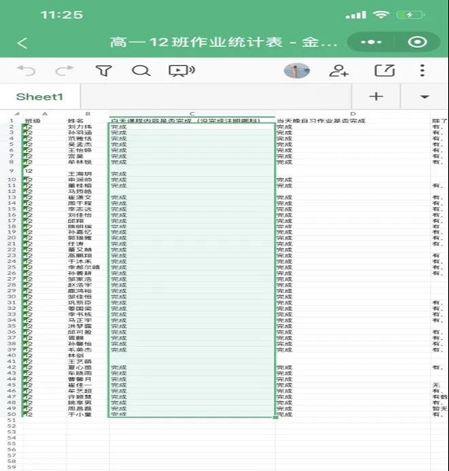Screen dimensions: 449x471
Task: Click the share export icon
Action: (x=385, y=71)
